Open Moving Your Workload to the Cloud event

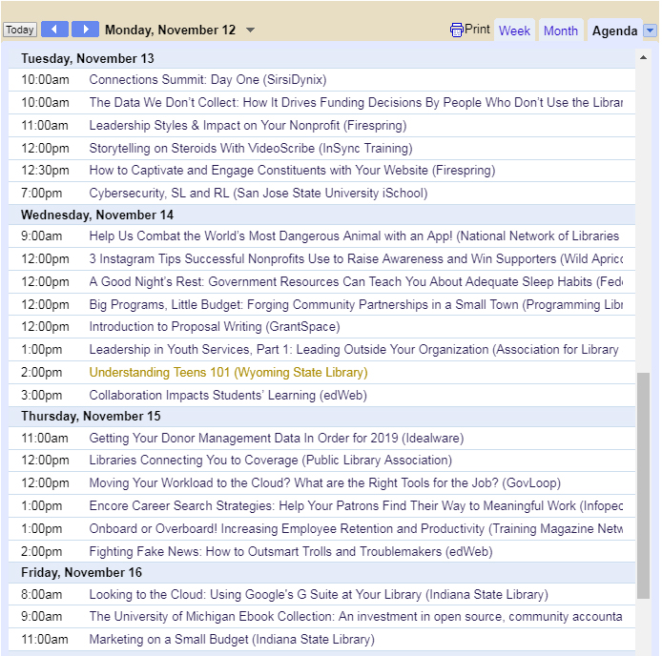[325, 482]
